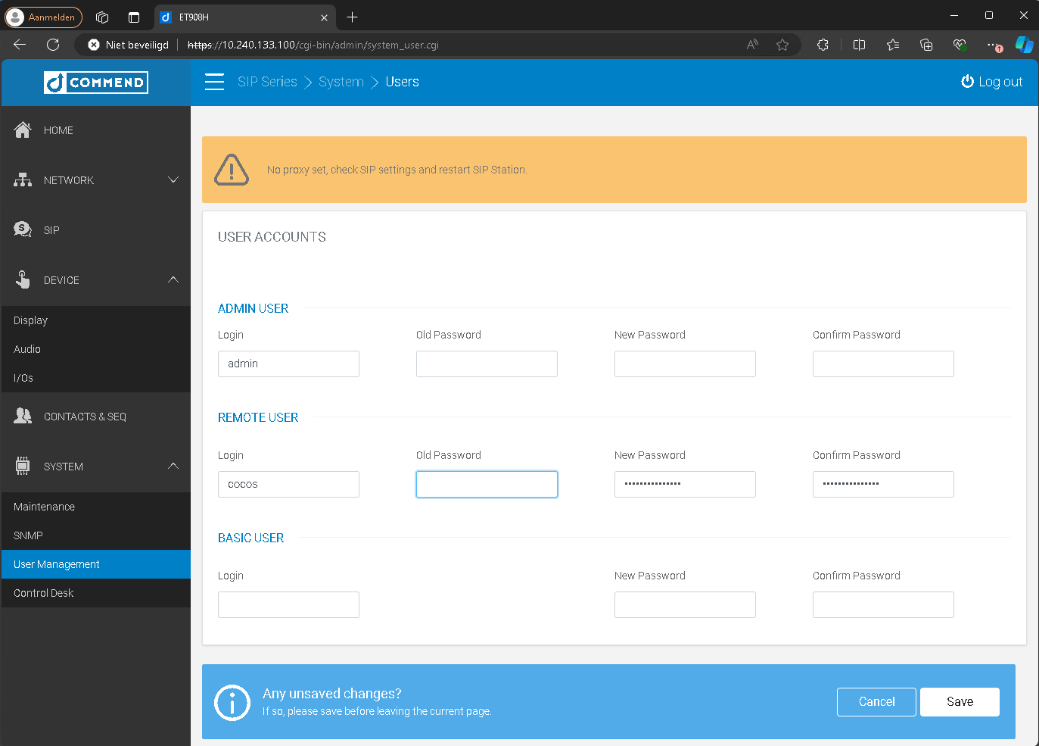1039x746 pixels.
Task: Log out of the web interface
Action: click(x=991, y=82)
